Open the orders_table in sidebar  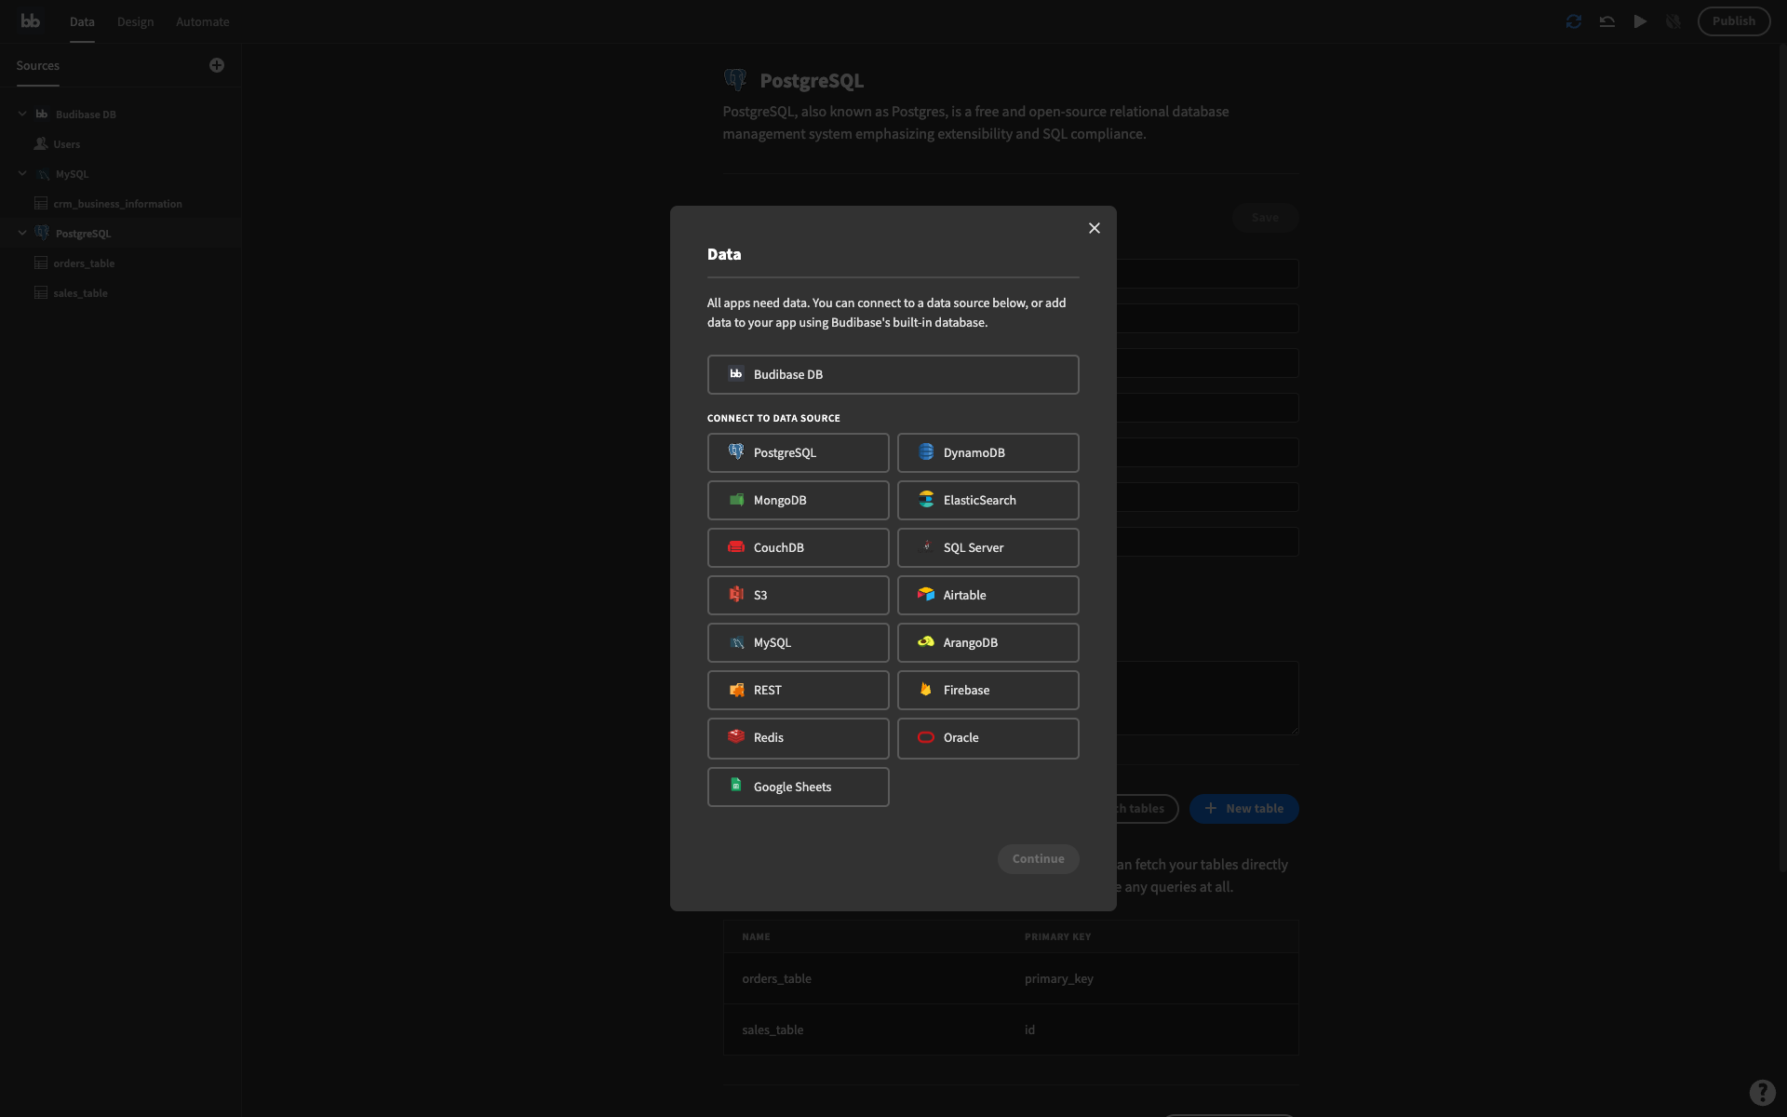coord(84,263)
